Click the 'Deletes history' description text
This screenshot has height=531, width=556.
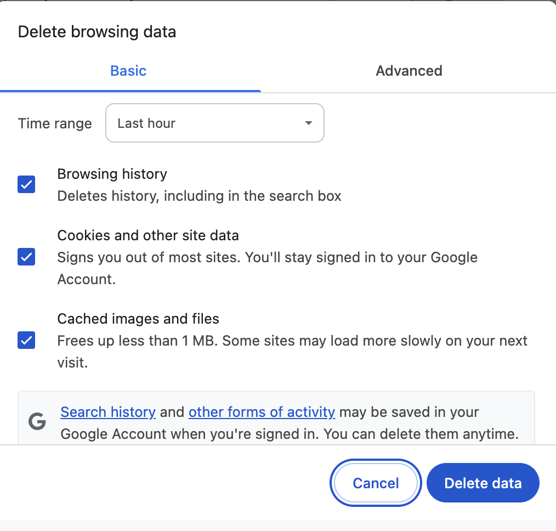point(199,196)
